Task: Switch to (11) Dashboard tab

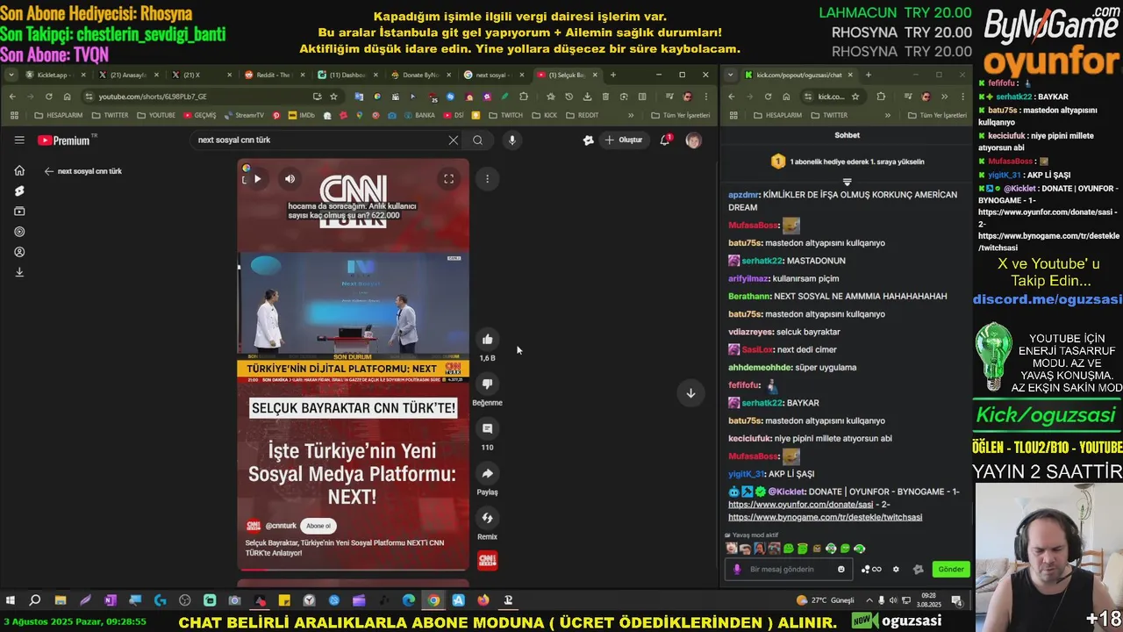Action: (x=347, y=75)
